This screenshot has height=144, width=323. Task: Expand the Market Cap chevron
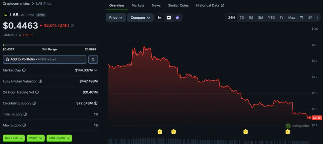click(96, 70)
